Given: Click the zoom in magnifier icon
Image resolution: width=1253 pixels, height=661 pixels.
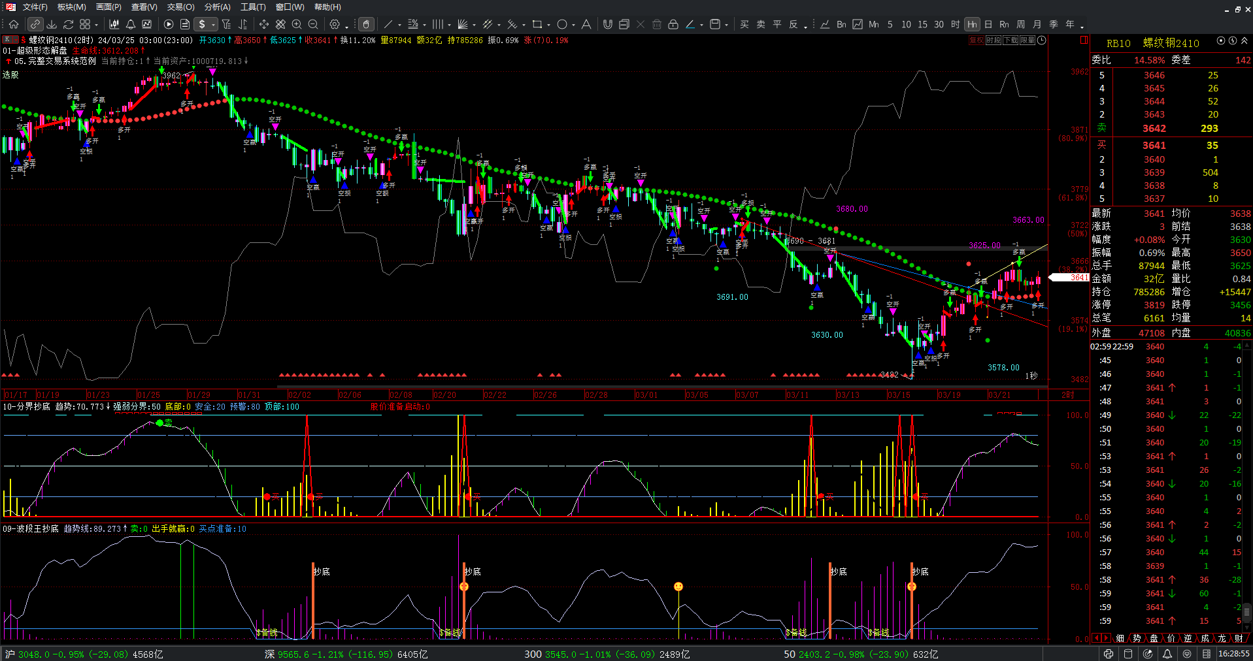Looking at the screenshot, I should [297, 24].
